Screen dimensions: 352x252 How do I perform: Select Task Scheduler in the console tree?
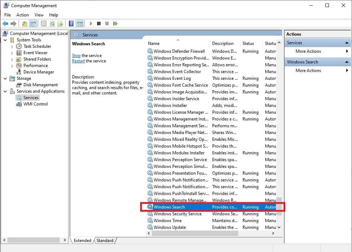(37, 46)
